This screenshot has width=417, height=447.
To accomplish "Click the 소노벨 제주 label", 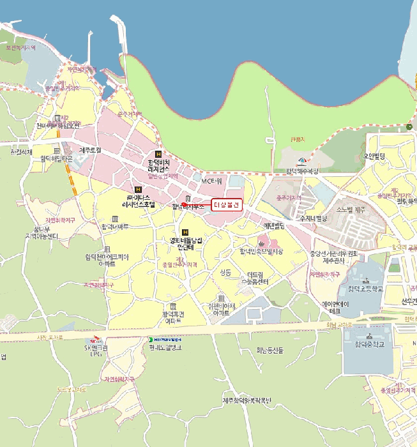I will (351, 210).
